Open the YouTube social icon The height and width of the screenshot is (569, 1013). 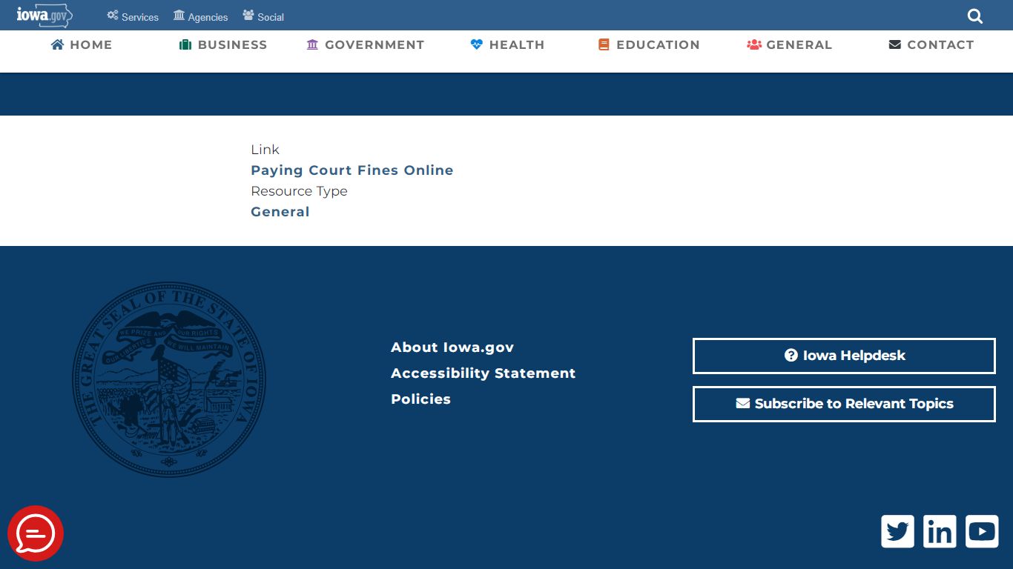pyautogui.click(x=982, y=531)
